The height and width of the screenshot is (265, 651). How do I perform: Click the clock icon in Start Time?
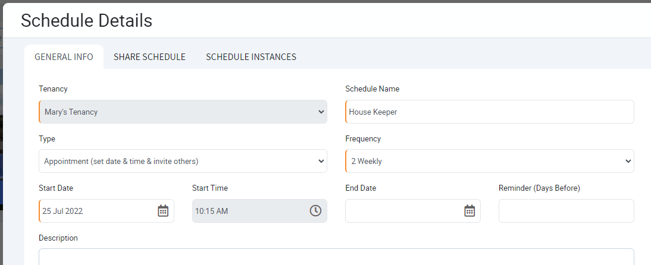click(315, 211)
